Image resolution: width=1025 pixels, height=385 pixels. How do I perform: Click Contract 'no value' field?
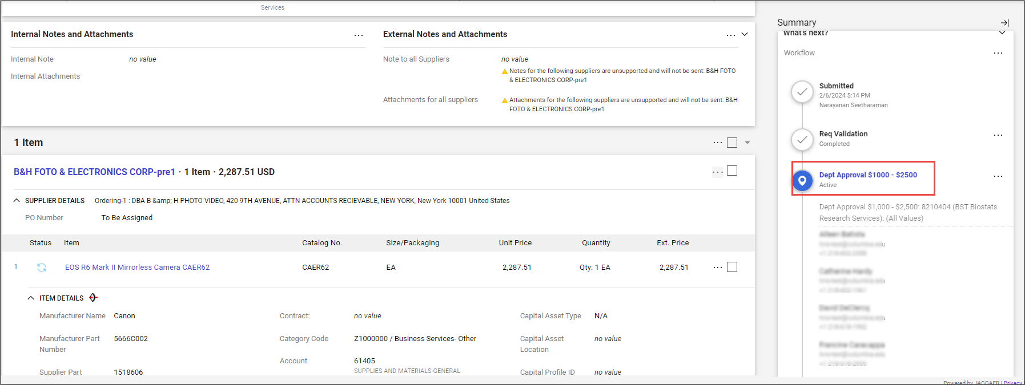(368, 315)
